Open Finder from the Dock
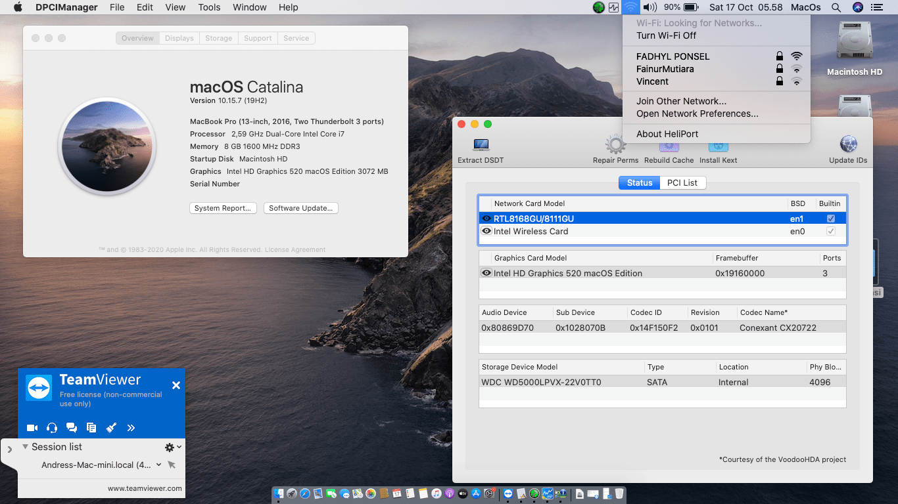This screenshot has height=504, width=898. (x=279, y=493)
